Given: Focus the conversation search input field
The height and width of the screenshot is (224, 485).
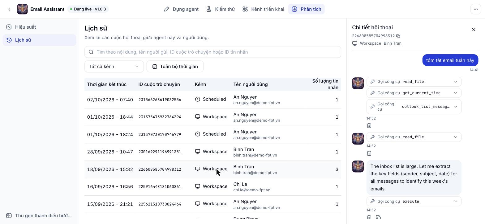Looking at the screenshot, I should 213,52.
